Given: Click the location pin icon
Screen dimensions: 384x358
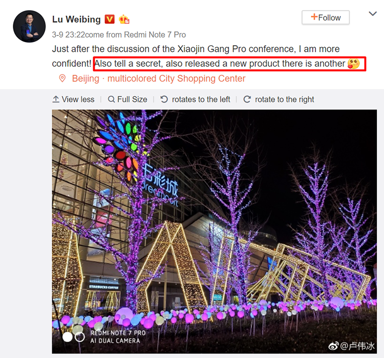Looking at the screenshot, I should click(62, 78).
